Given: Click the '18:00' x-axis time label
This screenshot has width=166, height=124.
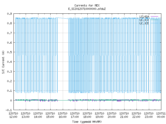Looking at the screenshot, I should click(87, 117).
